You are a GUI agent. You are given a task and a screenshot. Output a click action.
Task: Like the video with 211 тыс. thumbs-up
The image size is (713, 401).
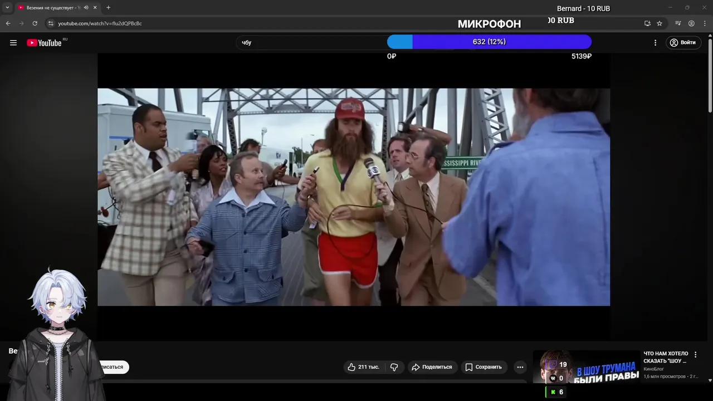click(363, 367)
